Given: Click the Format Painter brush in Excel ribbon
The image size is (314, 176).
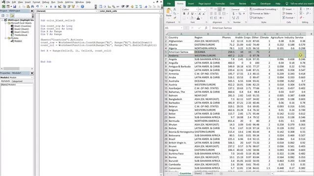Looking at the screenshot, I should point(175,18).
